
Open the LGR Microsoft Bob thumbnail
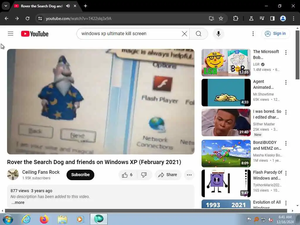coord(226,63)
